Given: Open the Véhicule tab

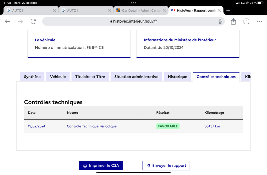Looking at the screenshot, I should pos(58,77).
